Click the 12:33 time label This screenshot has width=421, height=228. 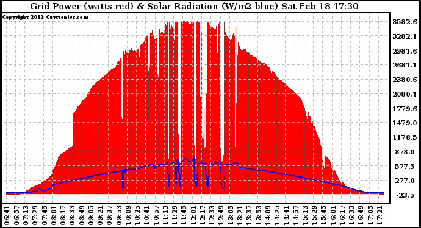click(212, 215)
